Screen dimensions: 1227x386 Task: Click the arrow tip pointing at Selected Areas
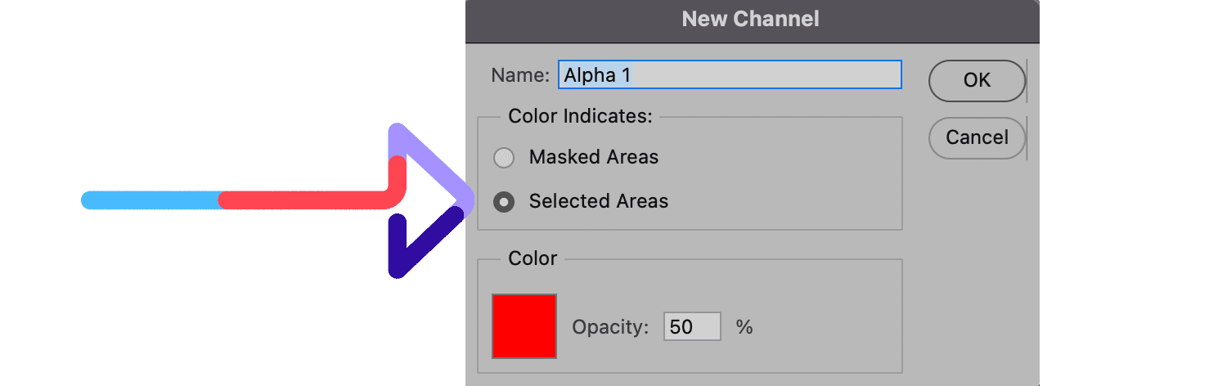pyautogui.click(x=466, y=200)
